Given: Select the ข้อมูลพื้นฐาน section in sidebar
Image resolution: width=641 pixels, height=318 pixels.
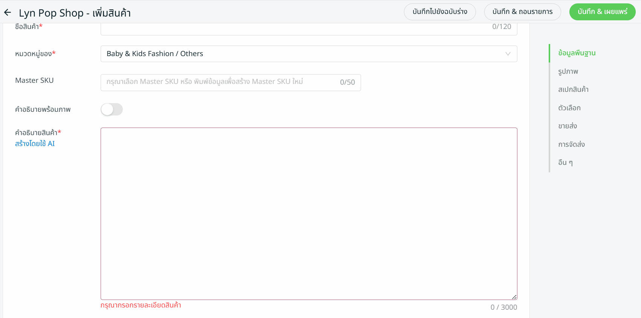Looking at the screenshot, I should click(x=577, y=53).
